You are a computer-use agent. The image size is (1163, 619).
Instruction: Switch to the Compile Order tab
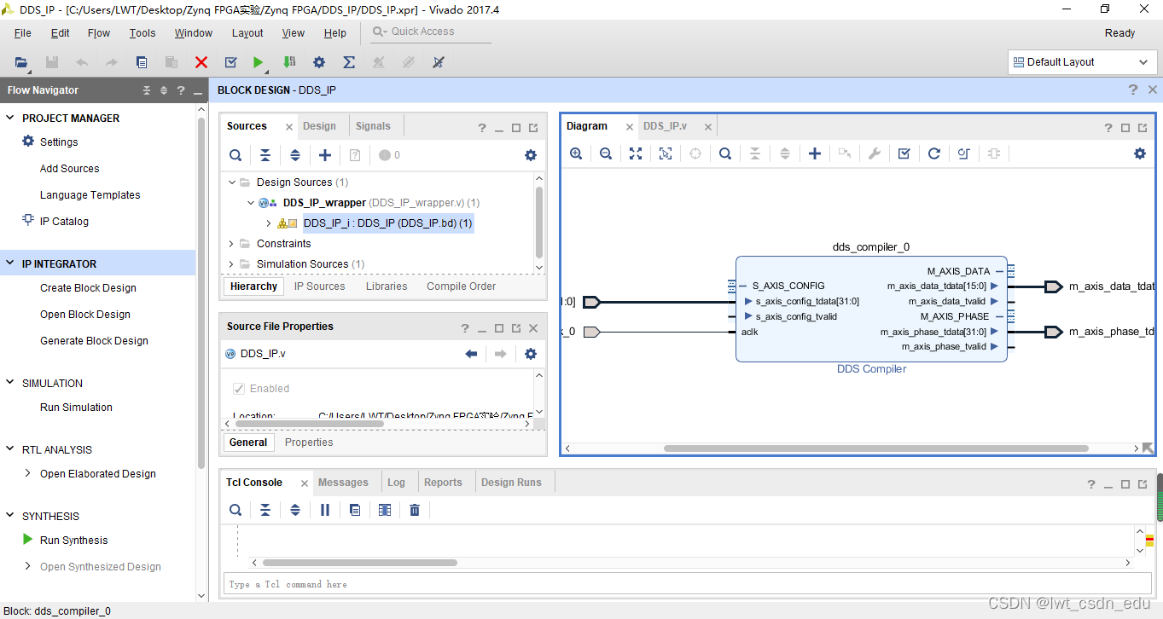point(461,286)
